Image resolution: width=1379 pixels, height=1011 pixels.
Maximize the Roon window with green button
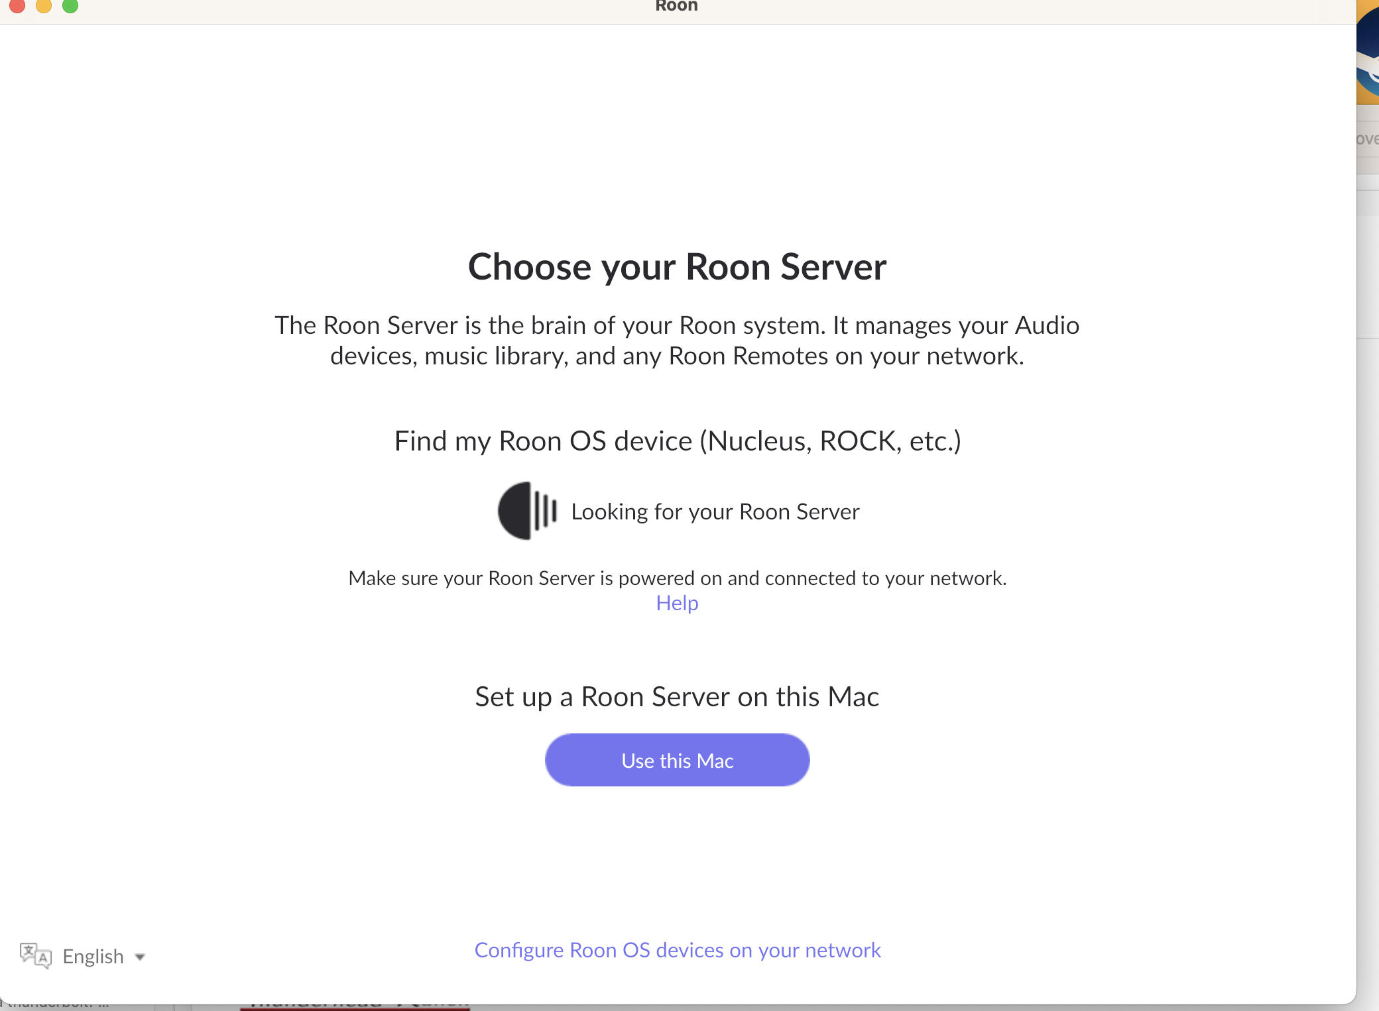click(70, 5)
